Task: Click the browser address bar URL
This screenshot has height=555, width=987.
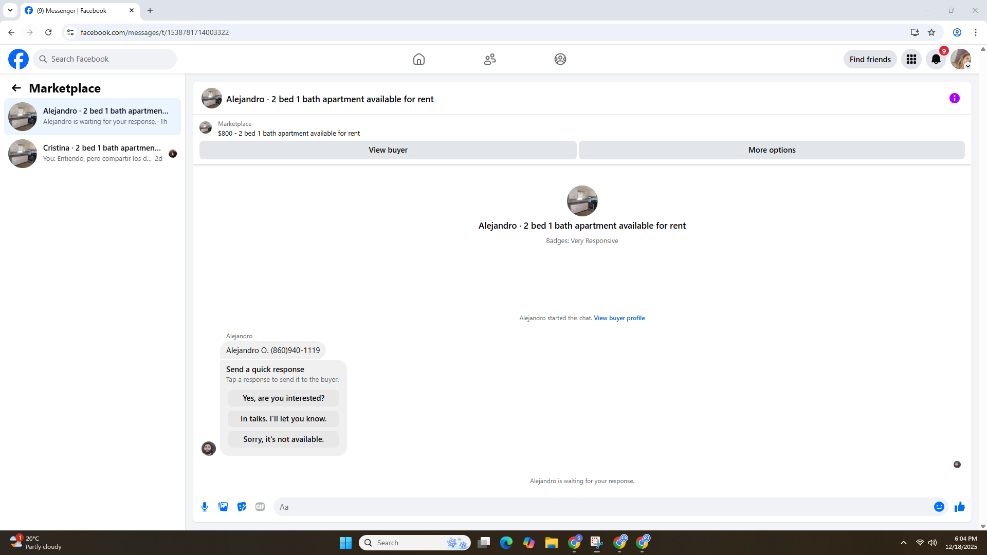Action: 155,32
